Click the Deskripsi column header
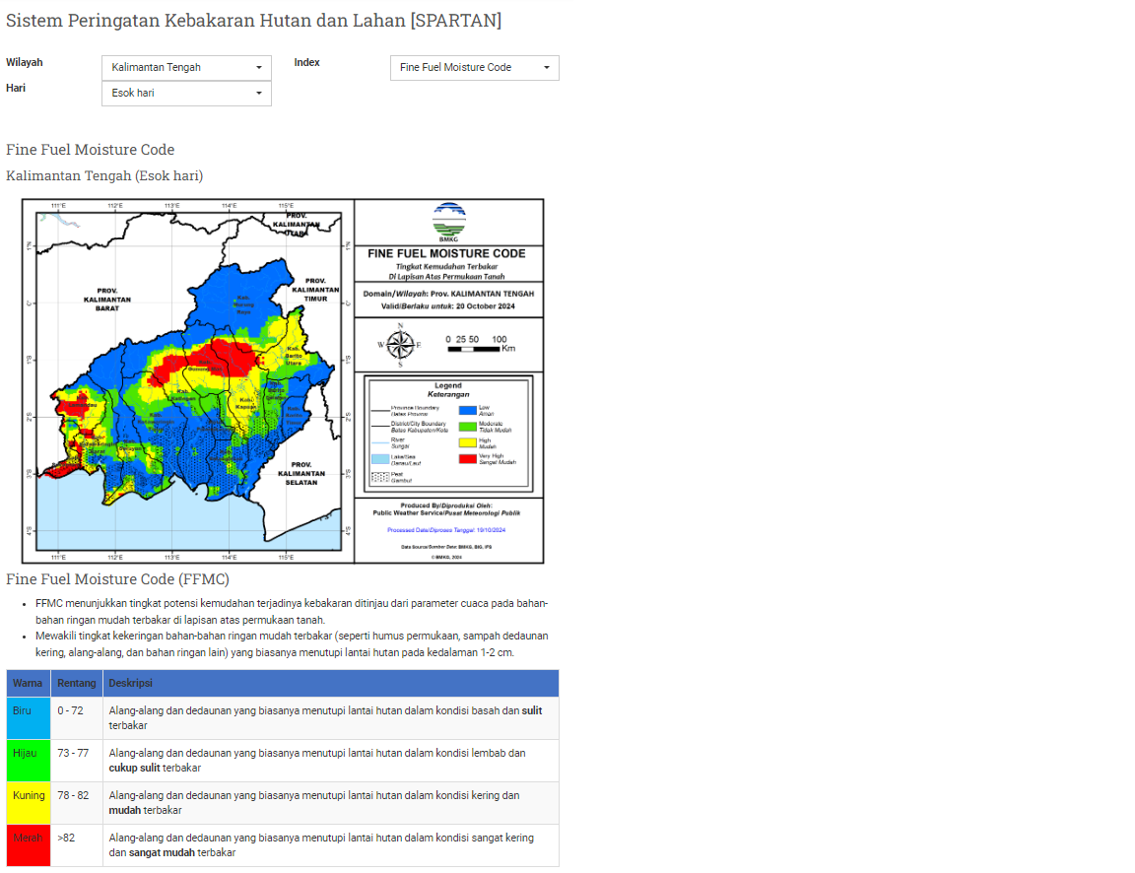 pyautogui.click(x=331, y=684)
